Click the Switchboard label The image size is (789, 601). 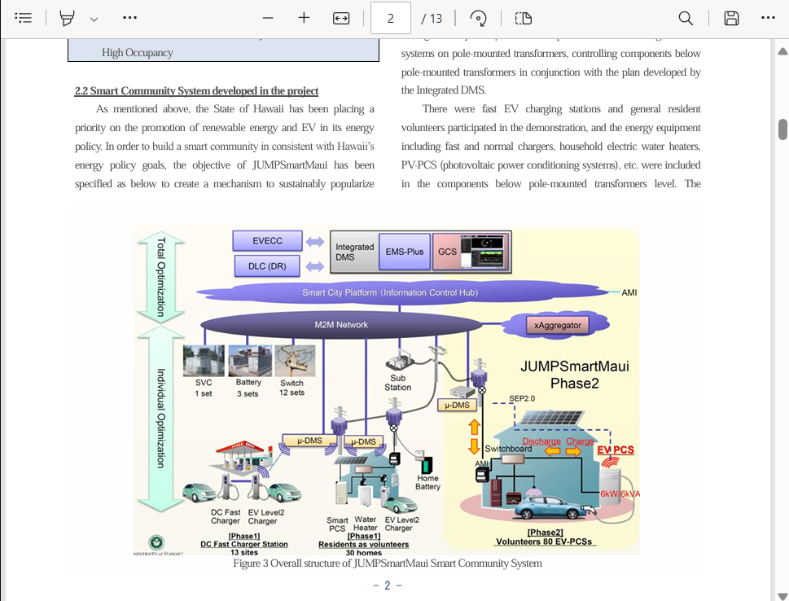tap(508, 449)
